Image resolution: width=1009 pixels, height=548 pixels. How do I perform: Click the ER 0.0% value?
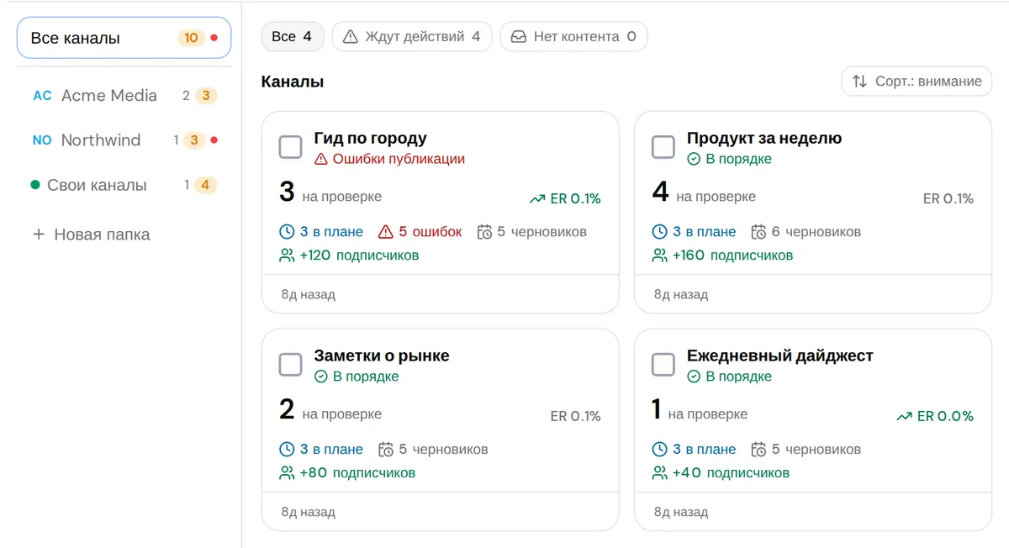[x=945, y=416]
